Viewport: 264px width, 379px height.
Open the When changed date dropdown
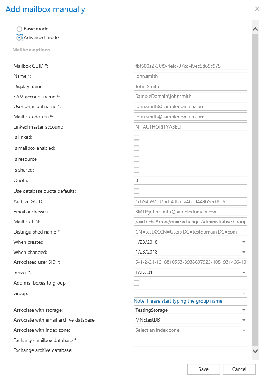click(x=244, y=252)
